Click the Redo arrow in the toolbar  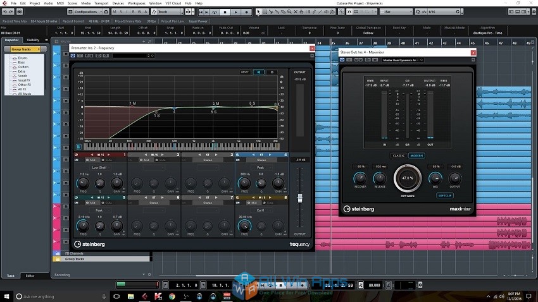(11, 11)
